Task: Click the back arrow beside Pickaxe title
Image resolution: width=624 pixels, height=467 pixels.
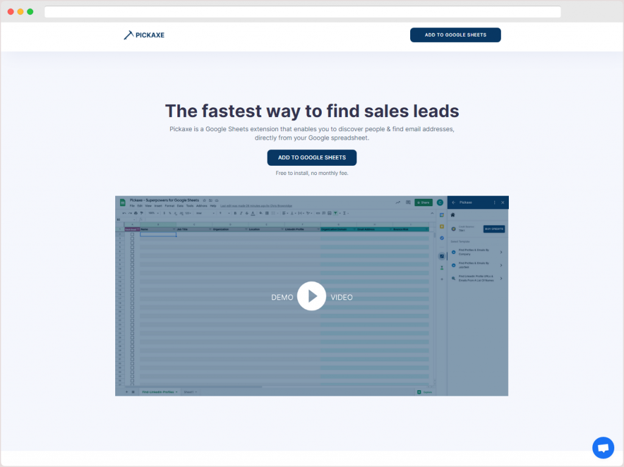Action: click(x=453, y=202)
